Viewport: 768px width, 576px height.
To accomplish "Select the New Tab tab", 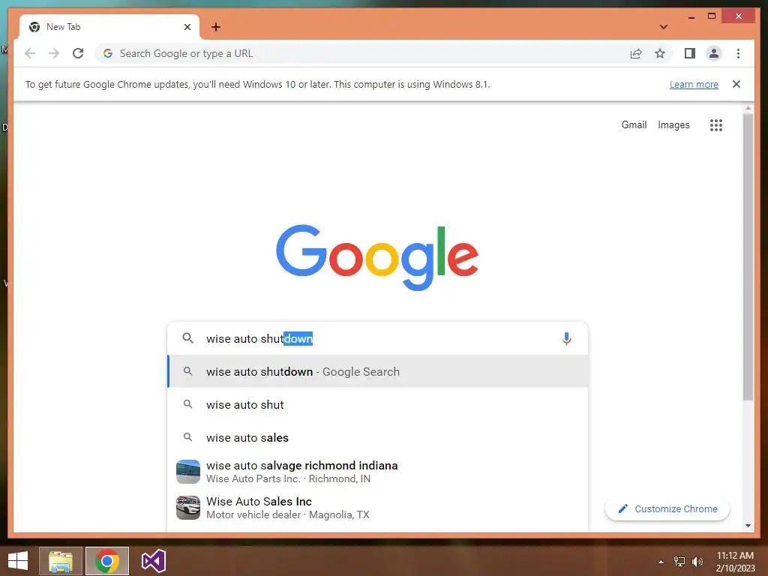I will tap(109, 27).
